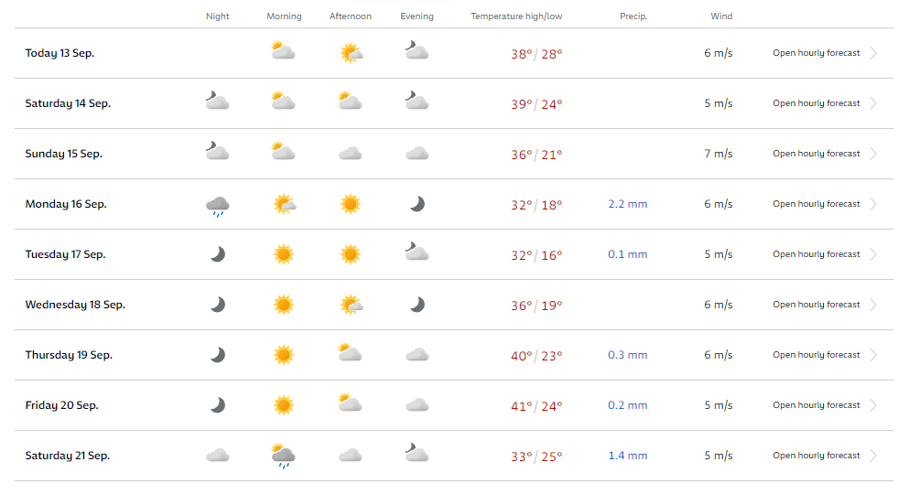Screen dimensions: 909x494
Task: Expand Saturday 21 Sep. row chevron
Action: [x=873, y=456]
